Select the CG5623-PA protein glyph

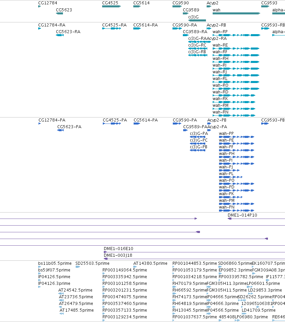(x=60, y=130)
